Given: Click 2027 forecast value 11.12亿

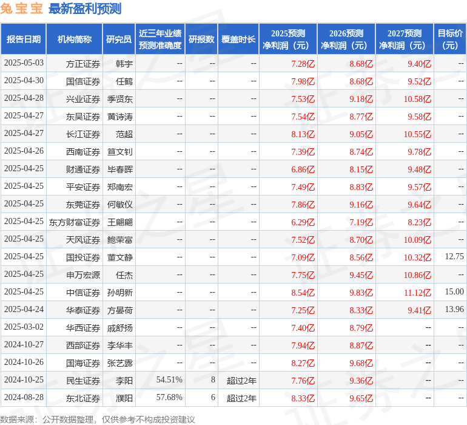Looking at the screenshot, I should coord(417,293).
